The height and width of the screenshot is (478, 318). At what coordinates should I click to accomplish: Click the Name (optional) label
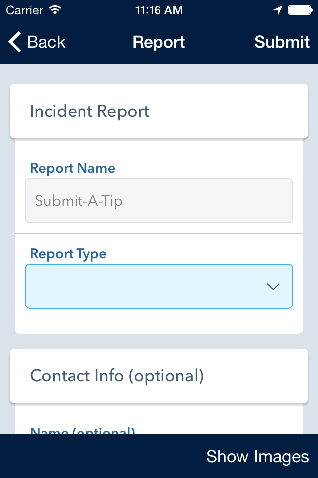pos(82,430)
